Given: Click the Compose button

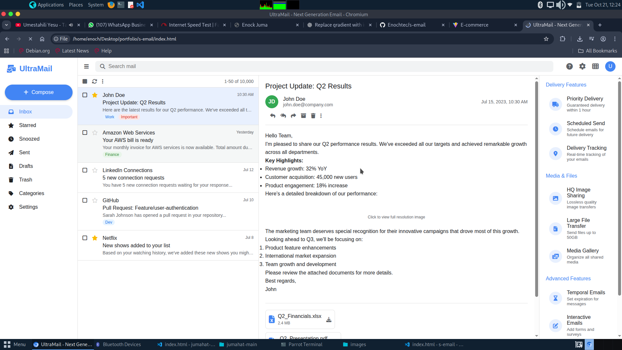Looking at the screenshot, I should coord(39,92).
